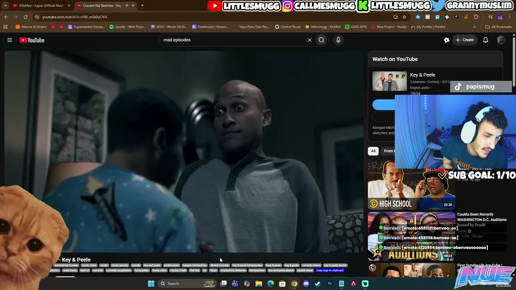The width and height of the screenshot is (516, 290).
Task: Expand the bookmarks overflow chevron
Action: (x=474, y=27)
